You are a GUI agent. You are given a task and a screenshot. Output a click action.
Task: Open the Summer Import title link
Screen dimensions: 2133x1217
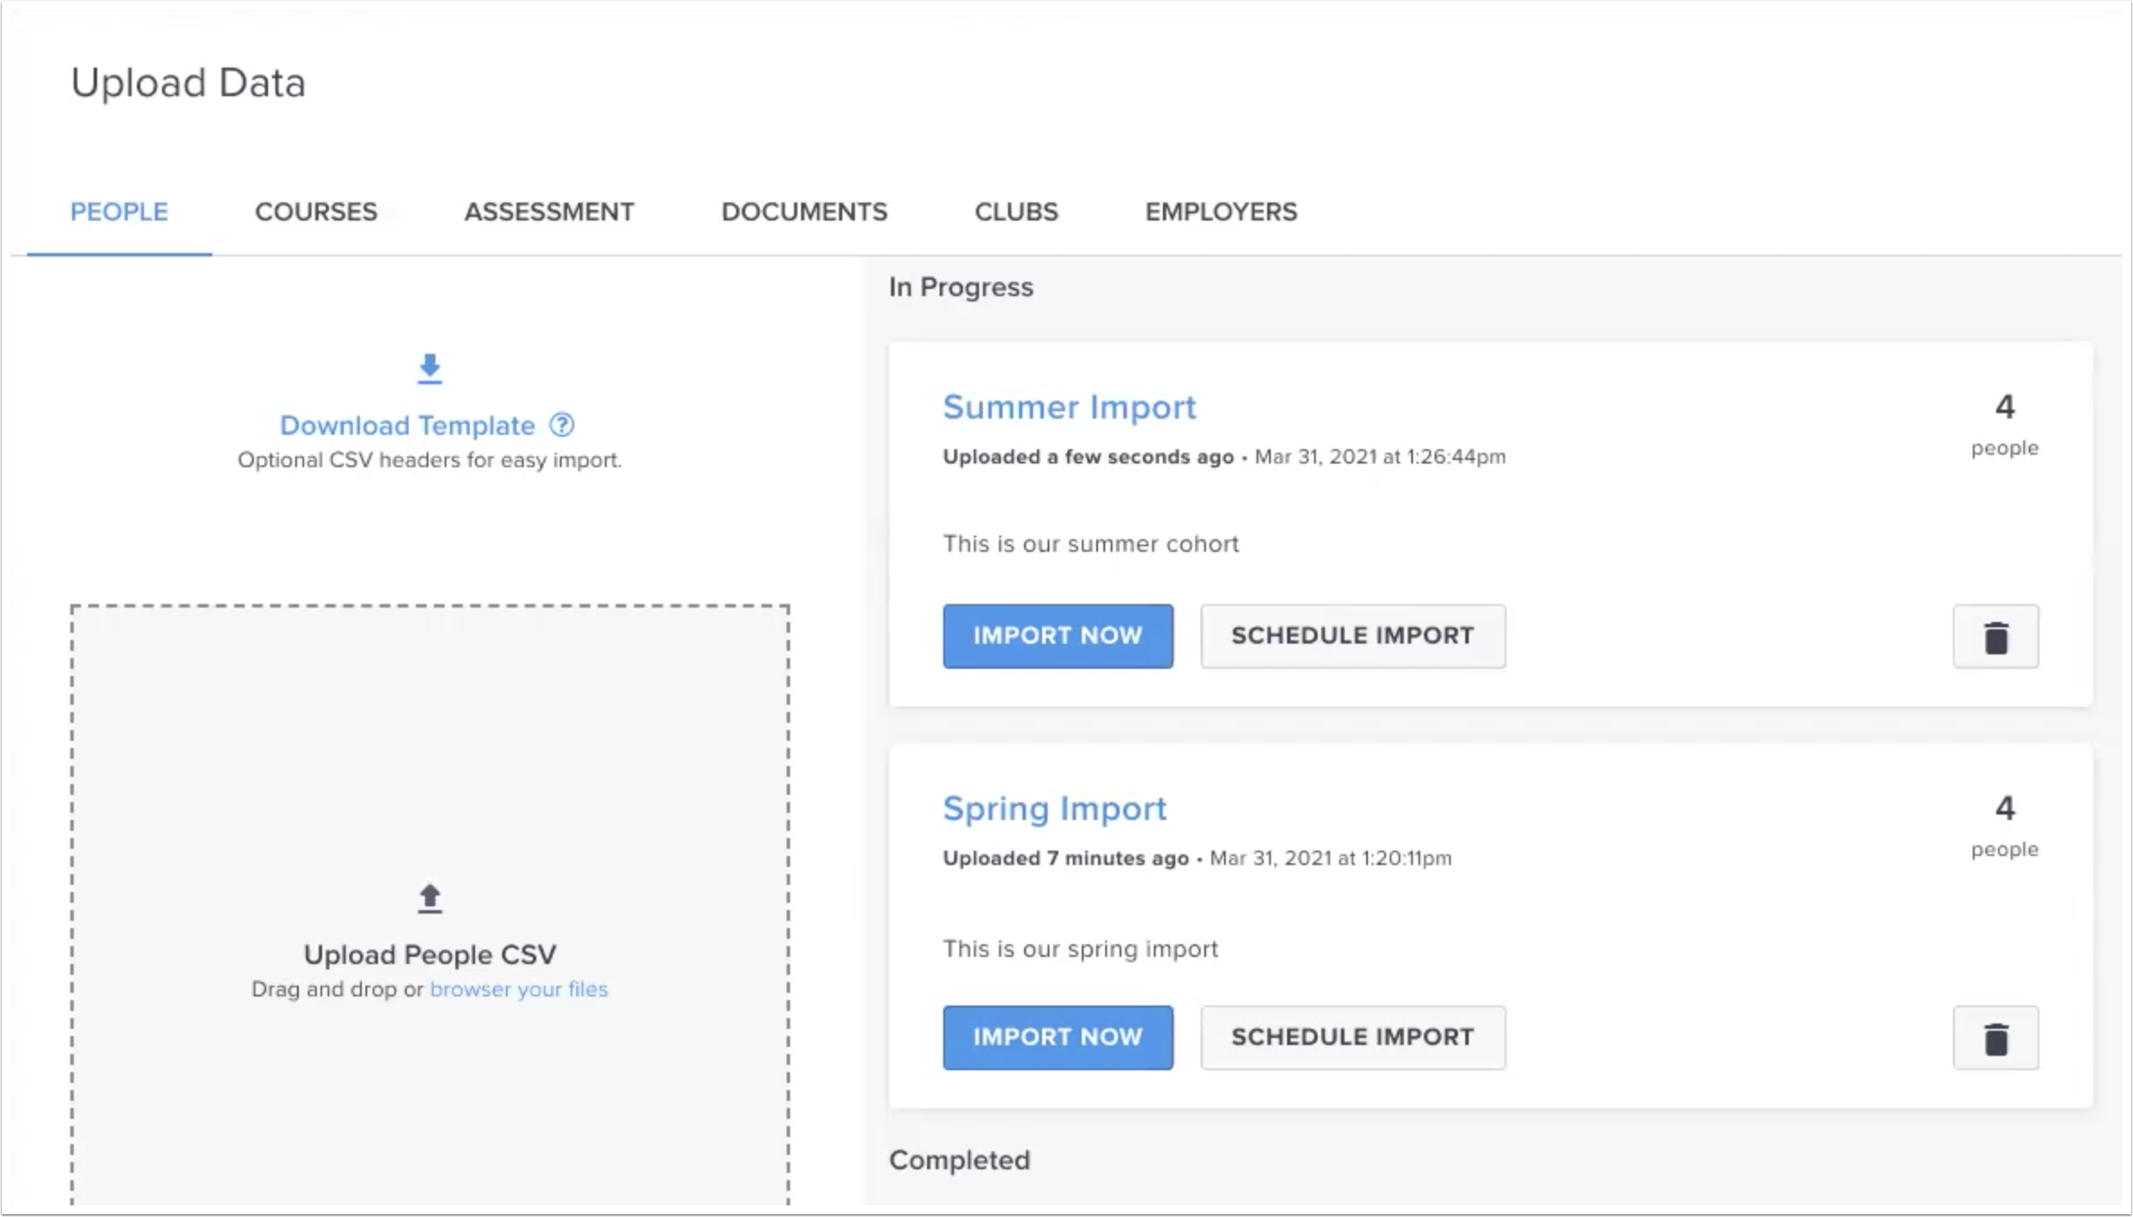coord(1069,407)
